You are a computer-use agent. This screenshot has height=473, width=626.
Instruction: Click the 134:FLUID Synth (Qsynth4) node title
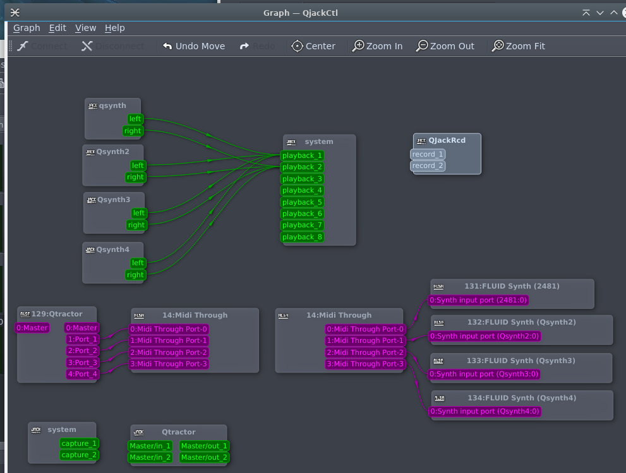click(x=522, y=398)
